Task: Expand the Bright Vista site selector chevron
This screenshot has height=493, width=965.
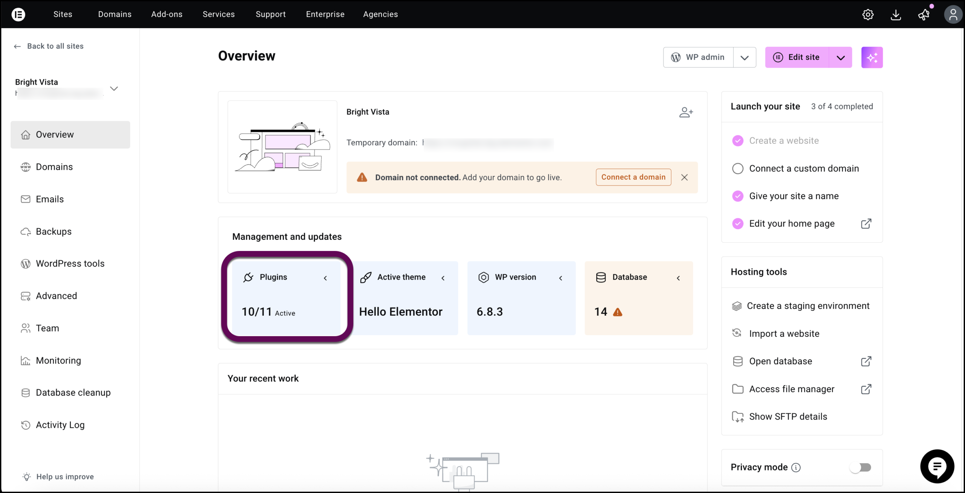Action: [x=114, y=88]
